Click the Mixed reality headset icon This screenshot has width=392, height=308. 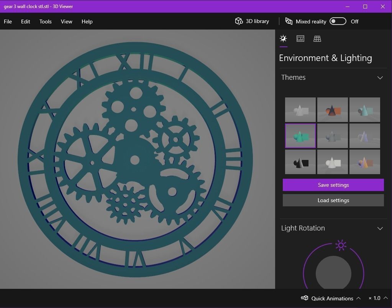click(289, 21)
